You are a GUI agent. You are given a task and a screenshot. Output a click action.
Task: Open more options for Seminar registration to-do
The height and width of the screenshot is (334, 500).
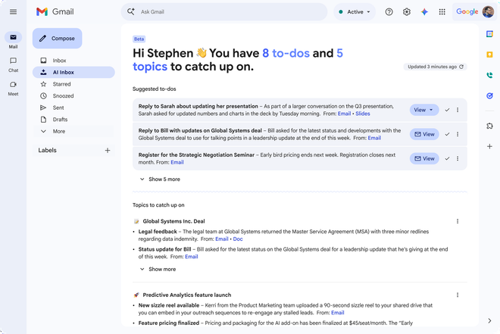[458, 158]
